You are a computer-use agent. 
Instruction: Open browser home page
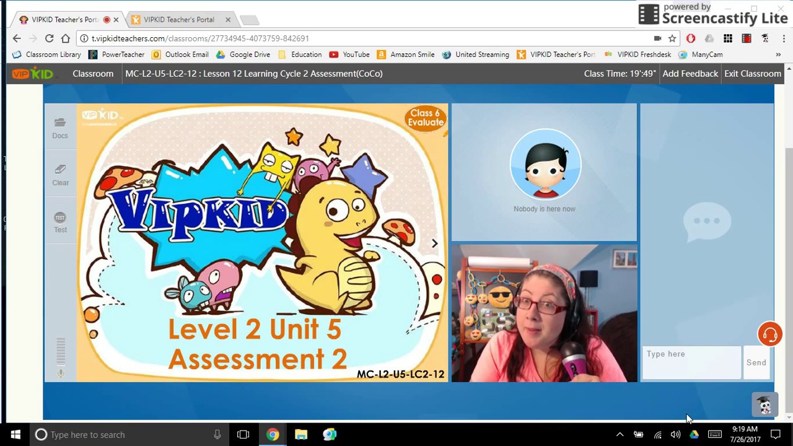tap(65, 38)
